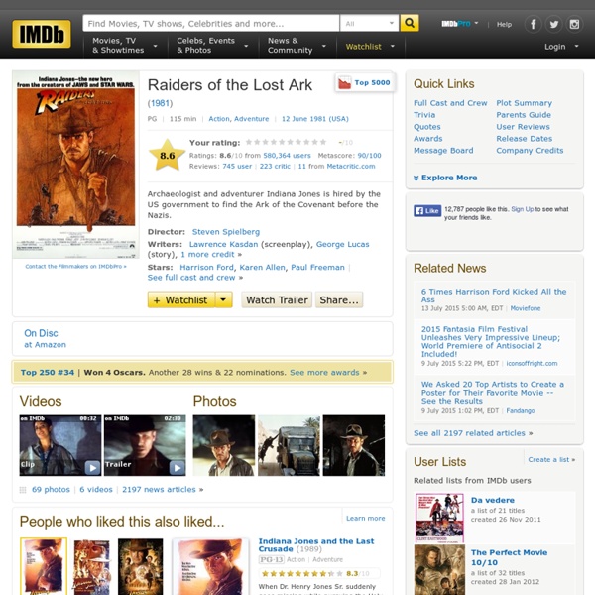Image resolution: width=595 pixels, height=595 pixels.
Task: Open Indiana Jones and the Last Crusade title
Action: pos(315,545)
